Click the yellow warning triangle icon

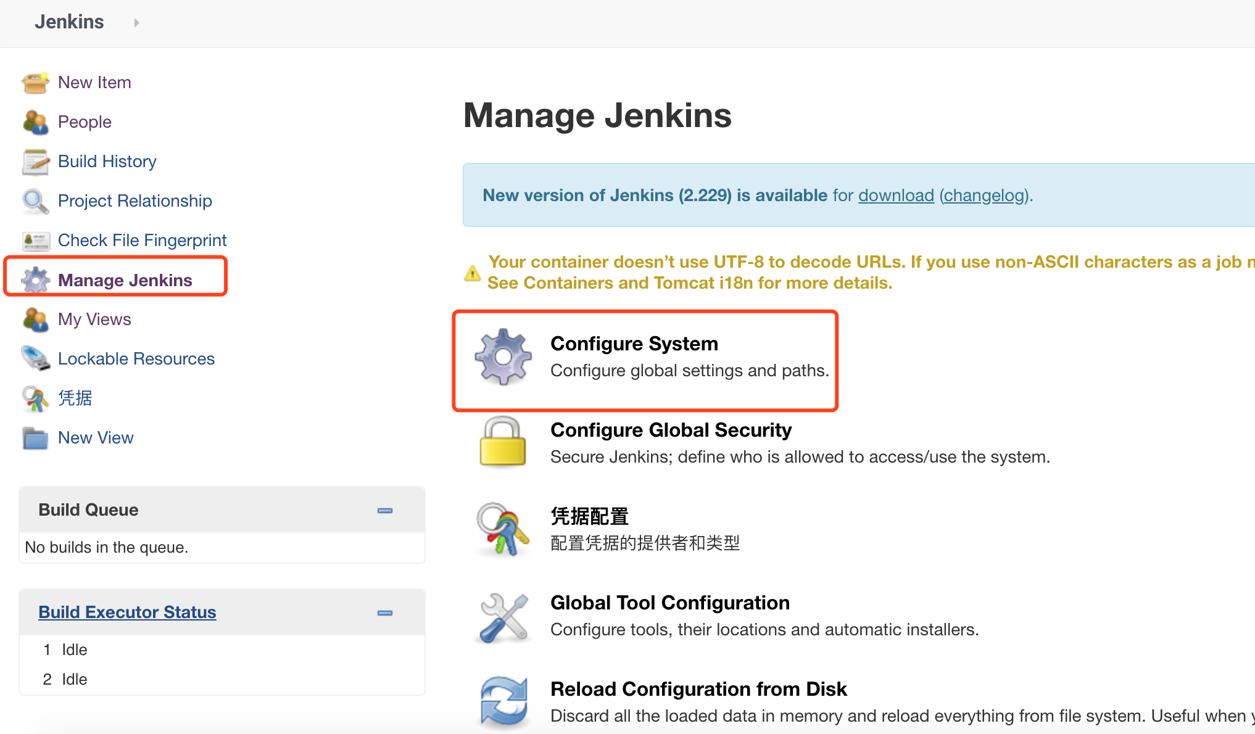(x=472, y=273)
